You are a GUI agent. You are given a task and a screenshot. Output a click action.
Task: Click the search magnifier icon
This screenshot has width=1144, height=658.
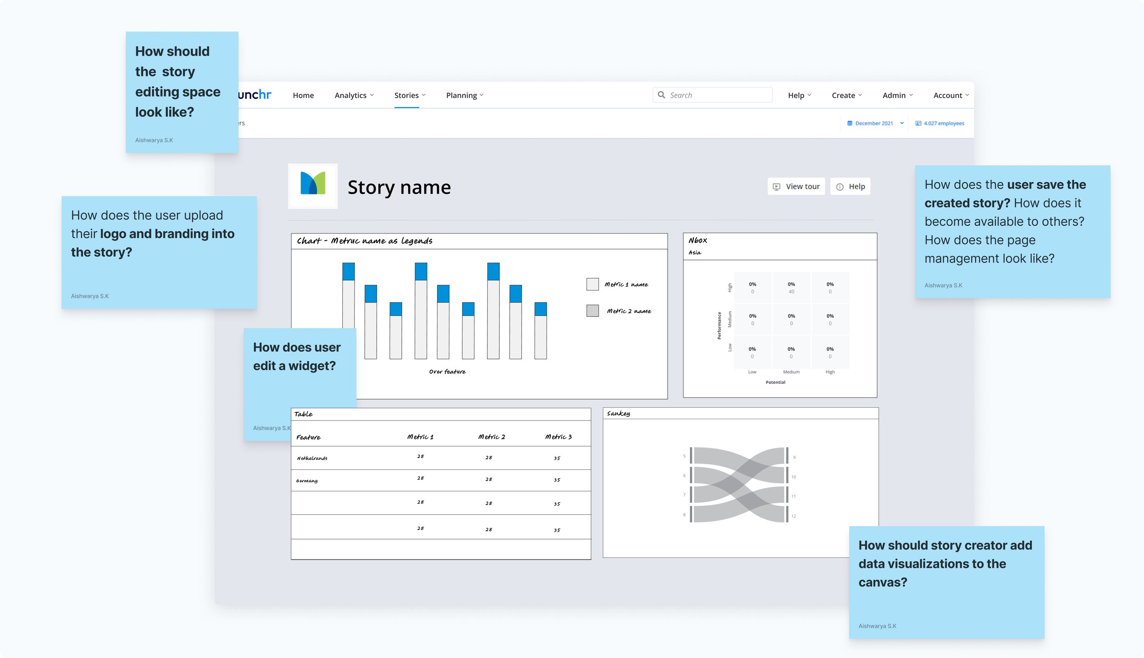coord(661,95)
